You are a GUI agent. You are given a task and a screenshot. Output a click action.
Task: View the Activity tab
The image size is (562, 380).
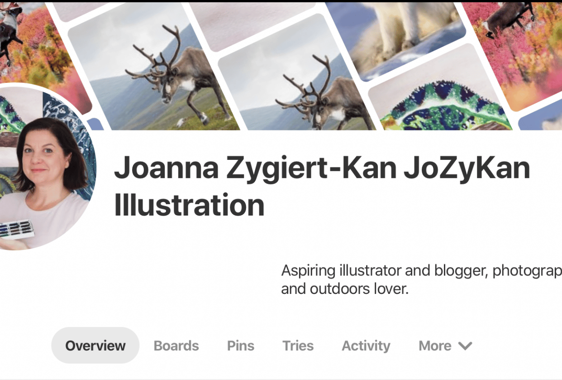(366, 346)
